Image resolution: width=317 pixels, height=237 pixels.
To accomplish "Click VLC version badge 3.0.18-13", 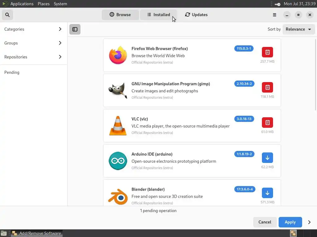I will point(244,119).
